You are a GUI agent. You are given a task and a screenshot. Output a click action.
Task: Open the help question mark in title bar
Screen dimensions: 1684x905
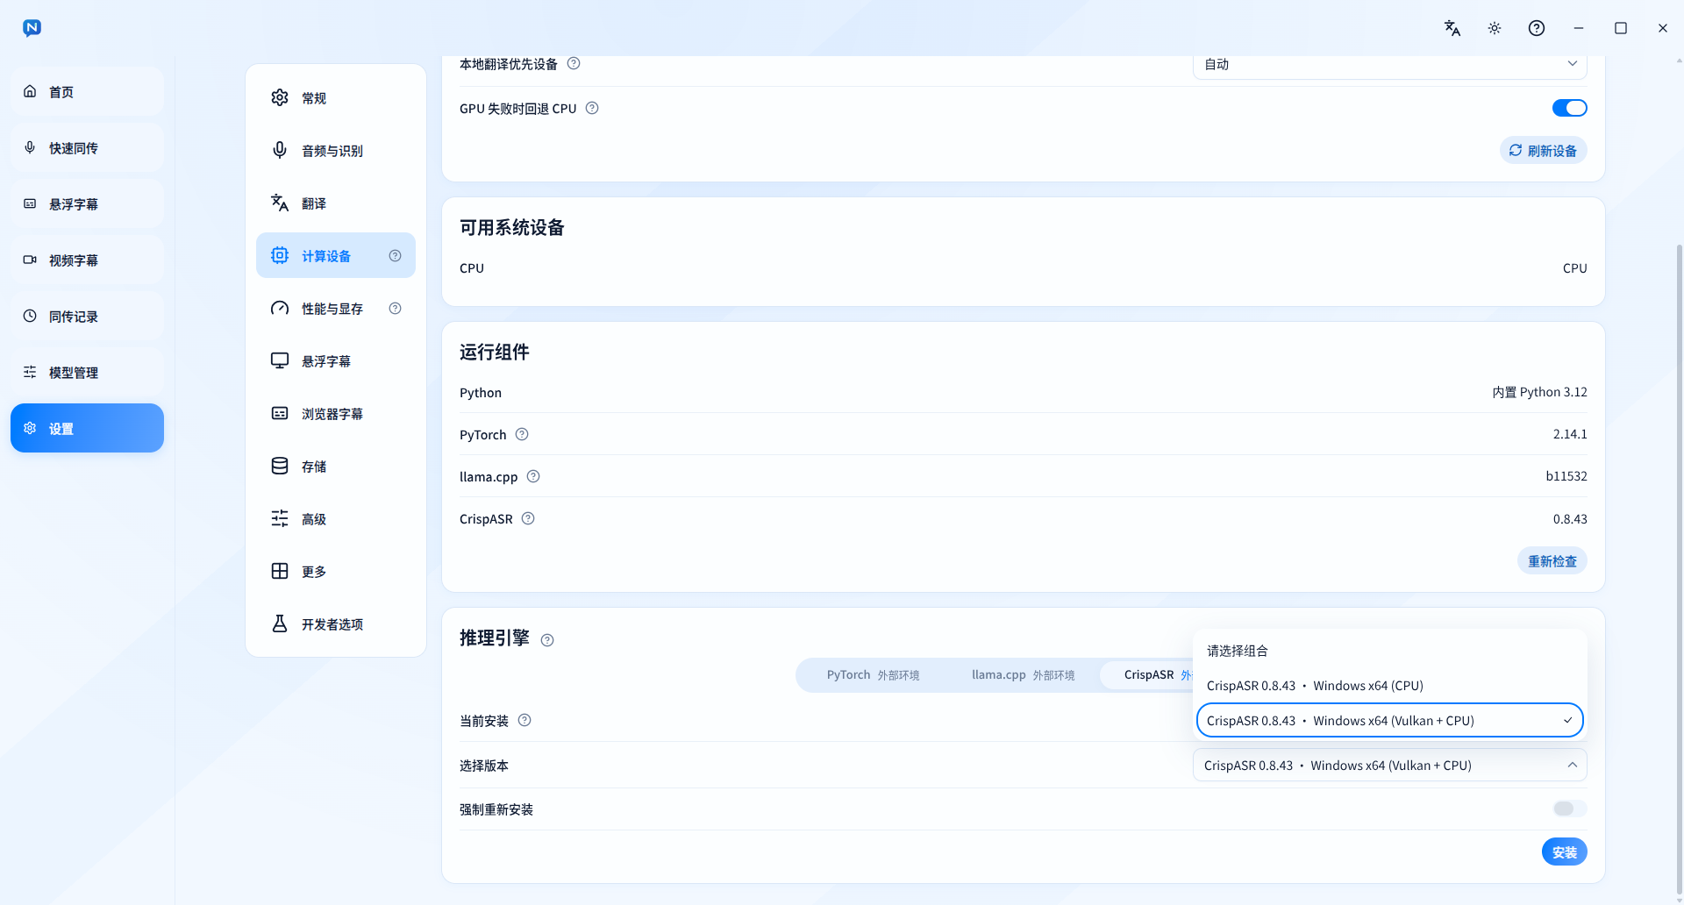(1537, 28)
